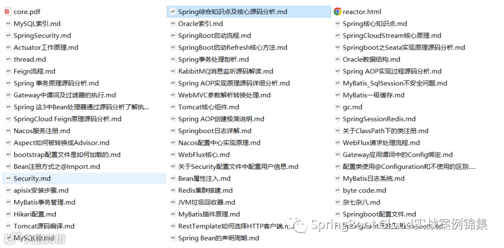Click the file icon beside gc.md
The height and width of the screenshot is (248, 504).
point(337,107)
